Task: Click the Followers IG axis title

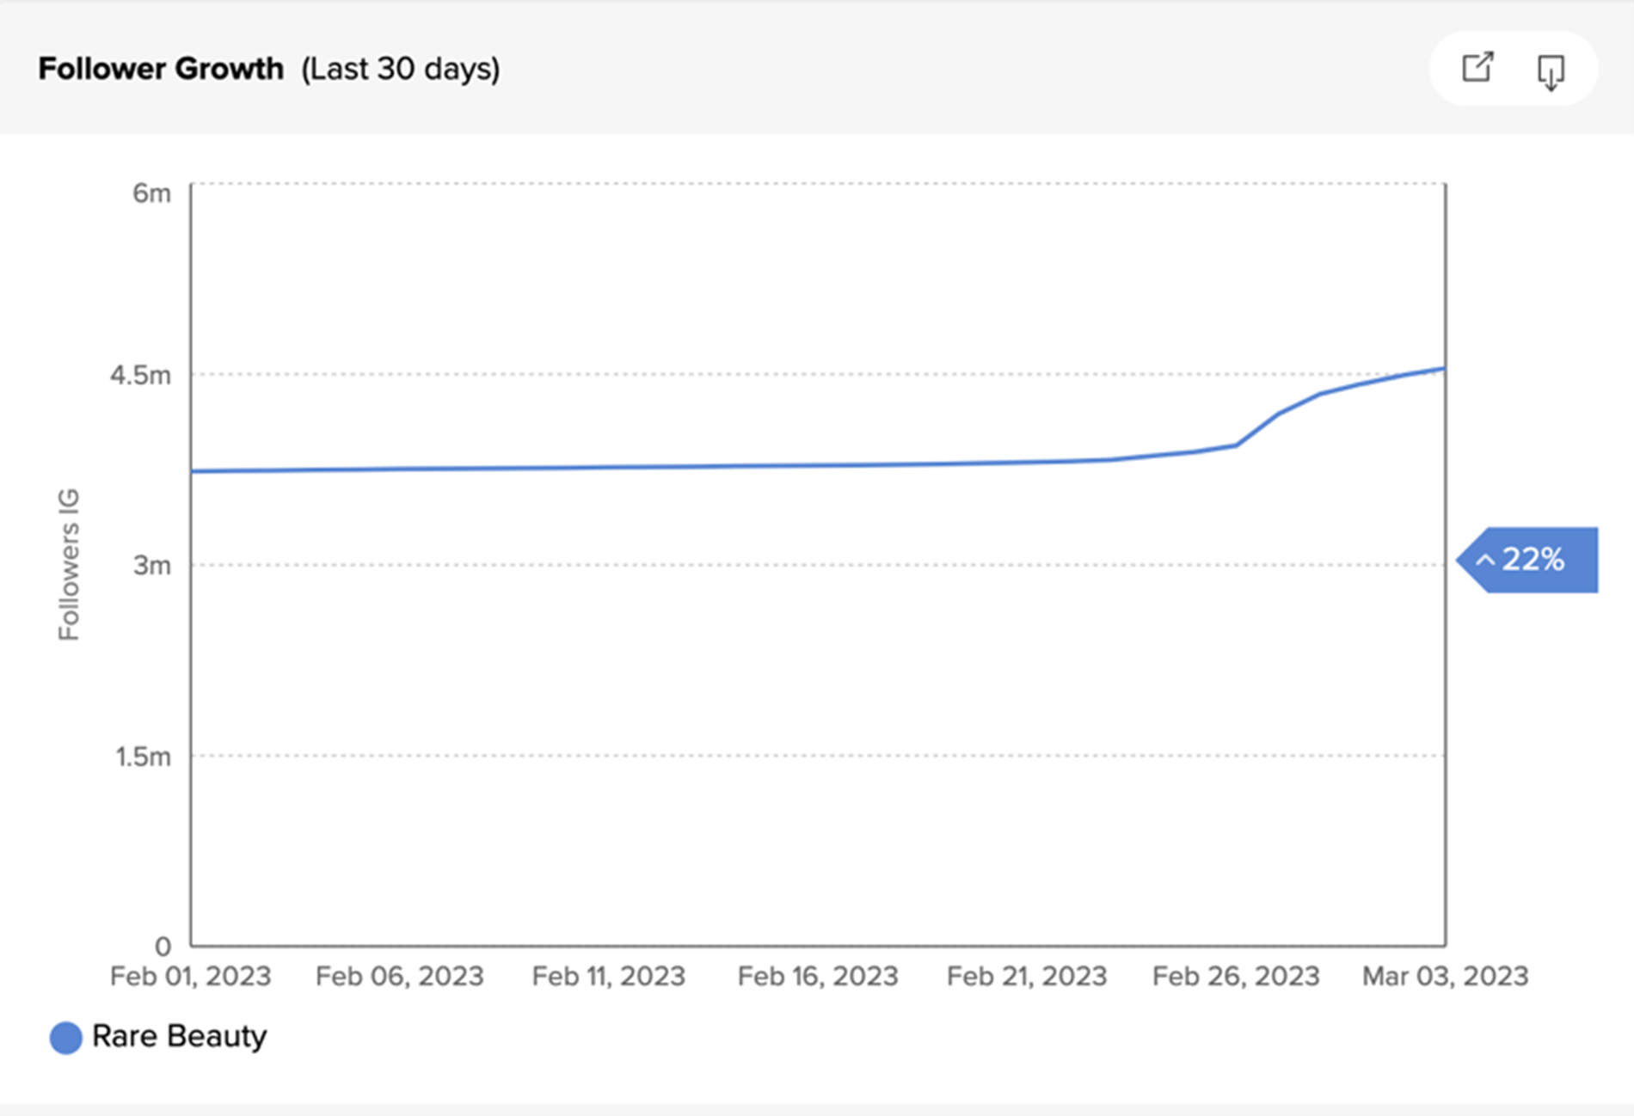Action: (69, 565)
